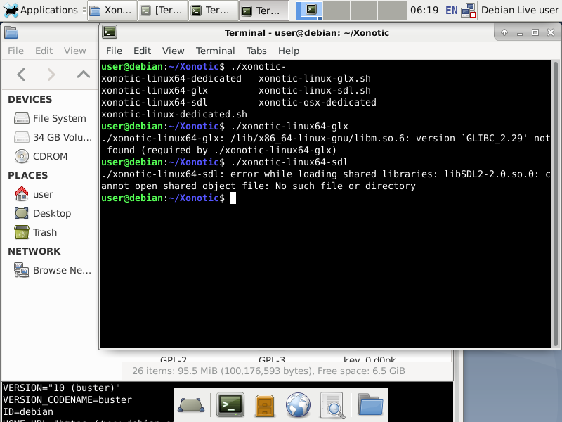The height and width of the screenshot is (422, 562).
Task: Show desktop using the dock icon
Action: pyautogui.click(x=191, y=406)
